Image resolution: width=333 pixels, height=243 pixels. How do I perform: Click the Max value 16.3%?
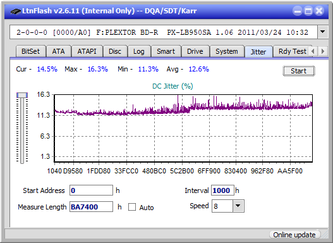(98, 69)
